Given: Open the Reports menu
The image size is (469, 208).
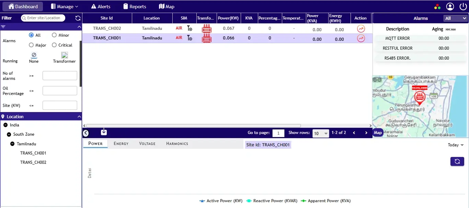Looking at the screenshot, I should (x=135, y=6).
